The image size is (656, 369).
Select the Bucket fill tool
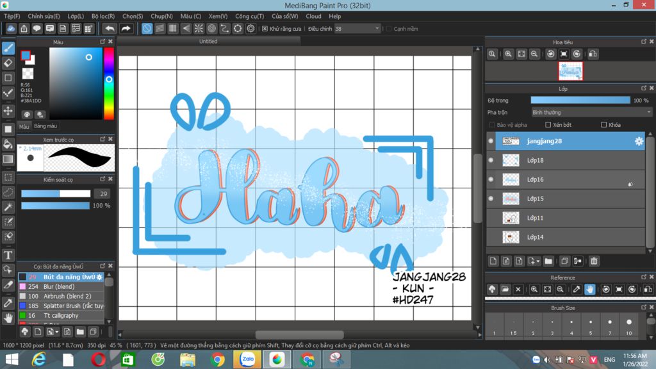click(x=8, y=144)
